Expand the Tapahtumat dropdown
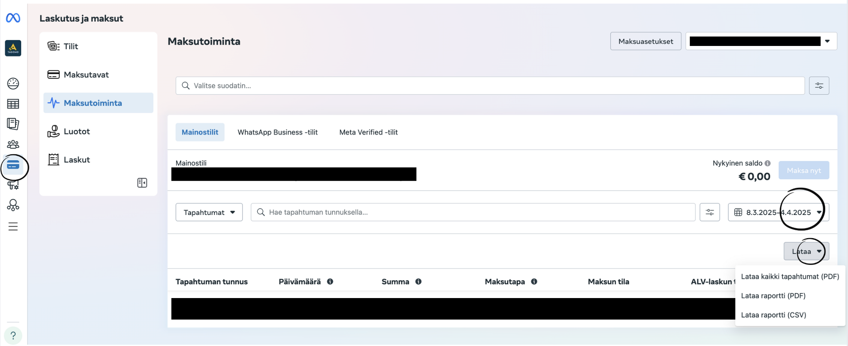Image resolution: width=848 pixels, height=346 pixels. pos(209,212)
